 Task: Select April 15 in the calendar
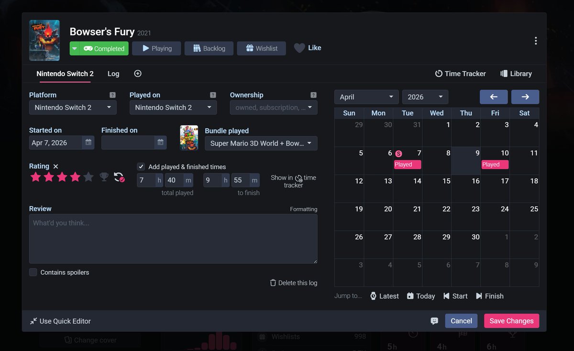tap(437, 189)
